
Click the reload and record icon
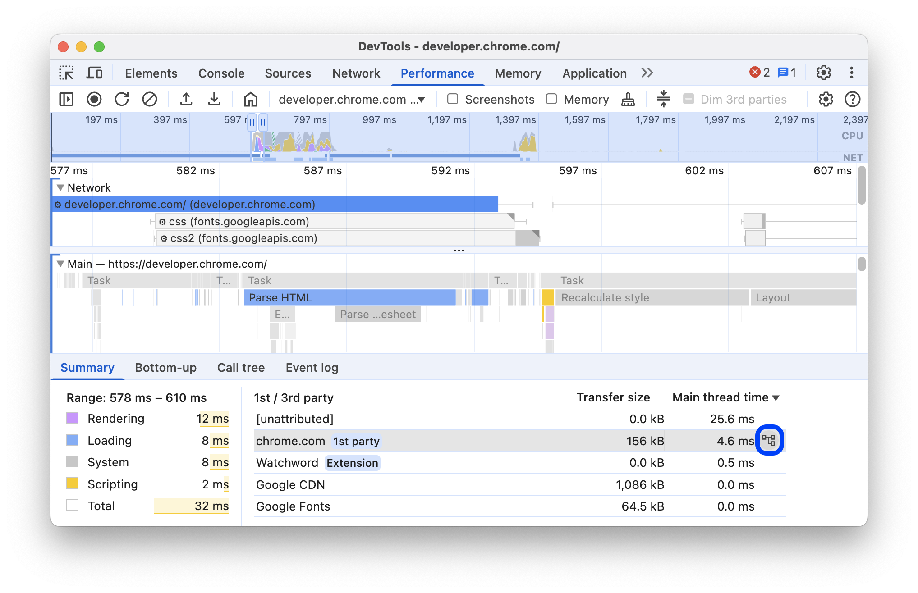(122, 99)
